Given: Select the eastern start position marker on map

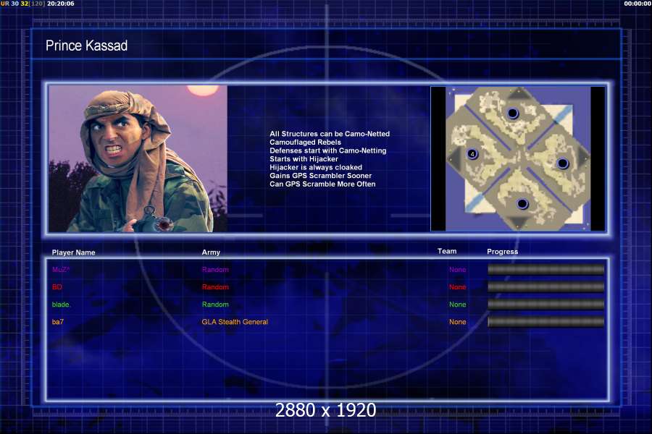Looking at the screenshot, I should [562, 163].
